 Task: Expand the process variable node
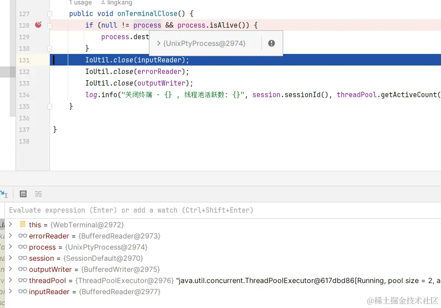coord(10,247)
